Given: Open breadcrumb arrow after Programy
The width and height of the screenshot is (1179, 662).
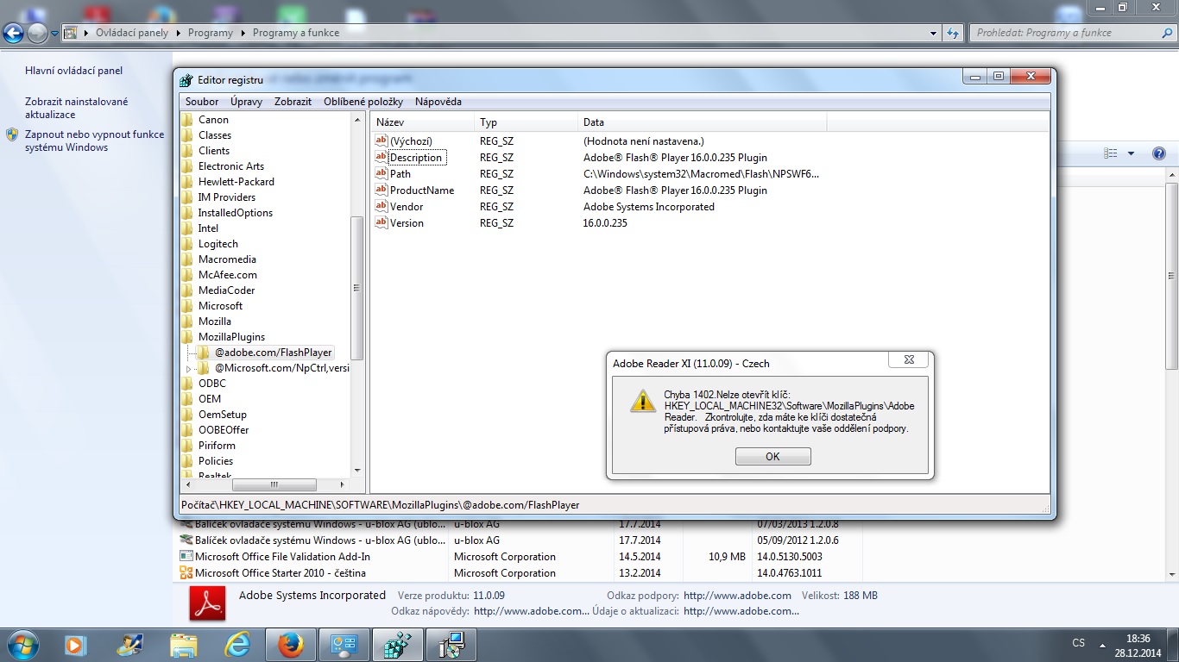Looking at the screenshot, I should click(243, 33).
